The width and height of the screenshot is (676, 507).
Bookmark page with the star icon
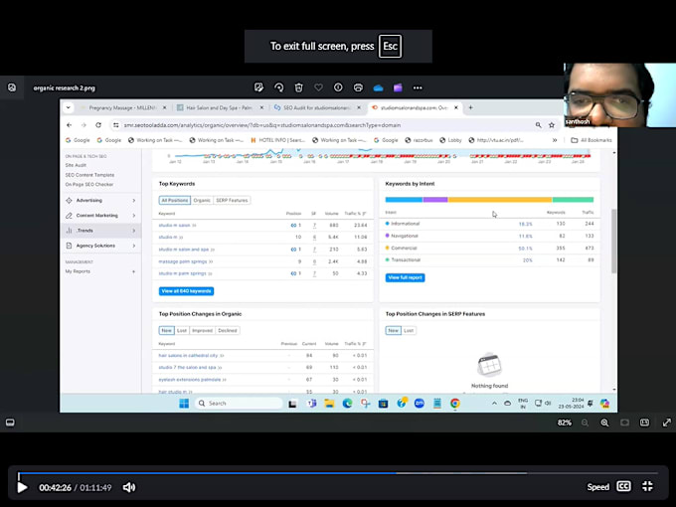pos(552,125)
